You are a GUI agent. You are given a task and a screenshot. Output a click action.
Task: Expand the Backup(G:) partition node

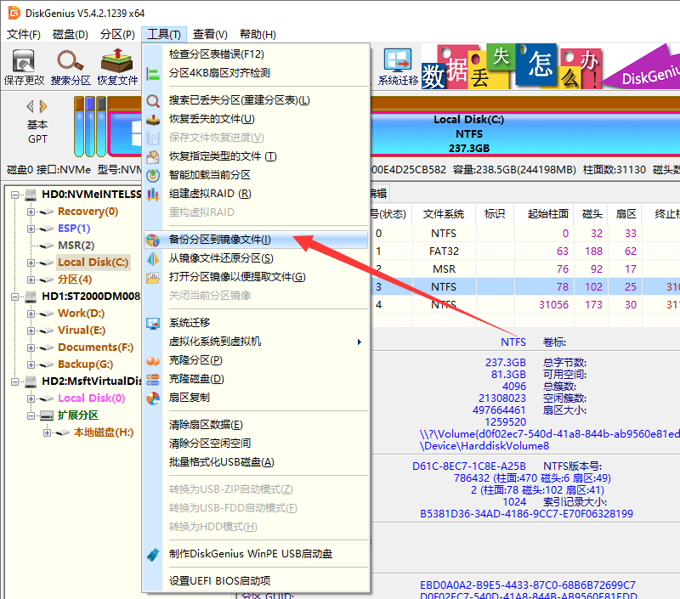click(x=31, y=365)
